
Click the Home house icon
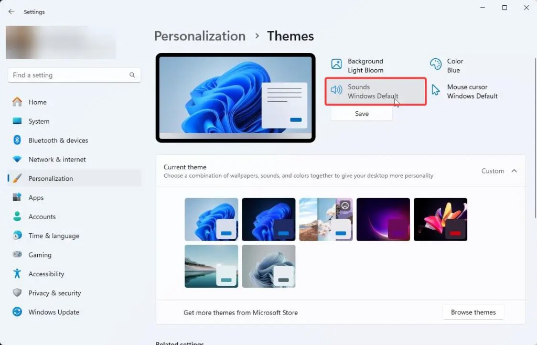click(x=17, y=102)
